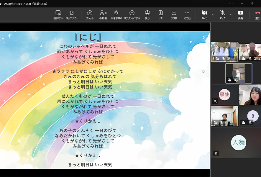This screenshot has width=261, height=177.
Task: Open the リアクションする reactions picker
Action: (132, 14)
